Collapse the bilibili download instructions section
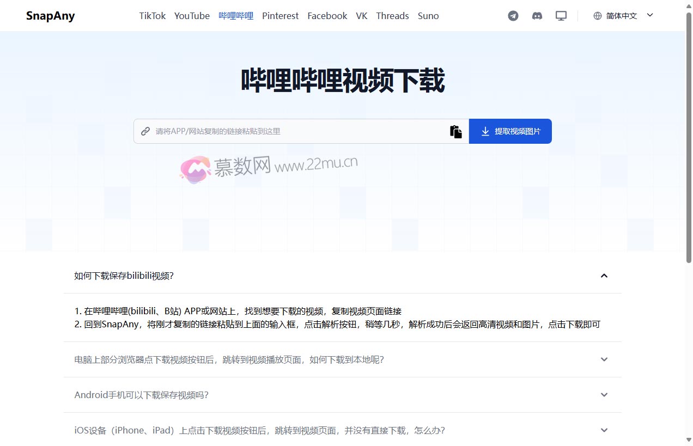Image resolution: width=693 pixels, height=446 pixels. tap(604, 276)
